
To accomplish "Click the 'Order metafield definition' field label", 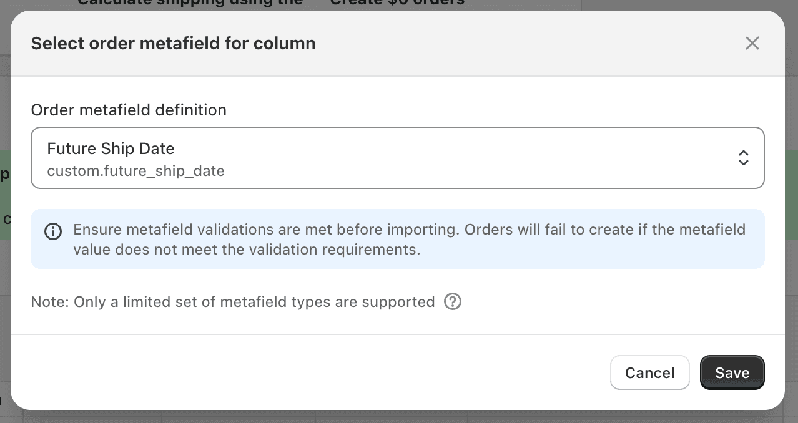I will click(129, 110).
